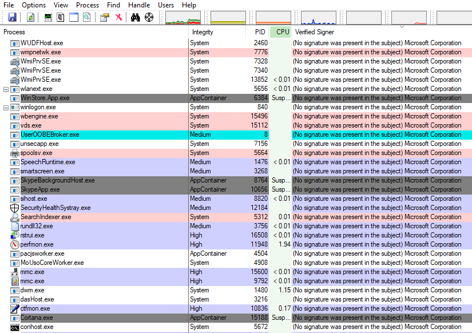Click the mmc.exe icon for PID 15600
Viewport: 472px width, 333px height.
[x=14, y=272]
